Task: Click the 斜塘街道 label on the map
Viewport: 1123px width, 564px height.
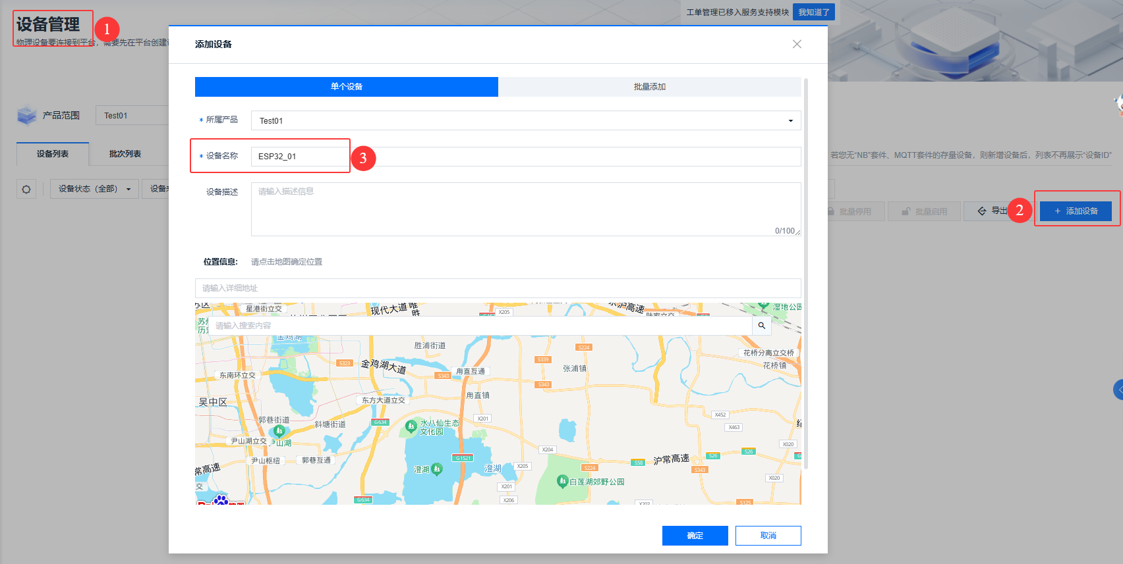Action: (330, 424)
